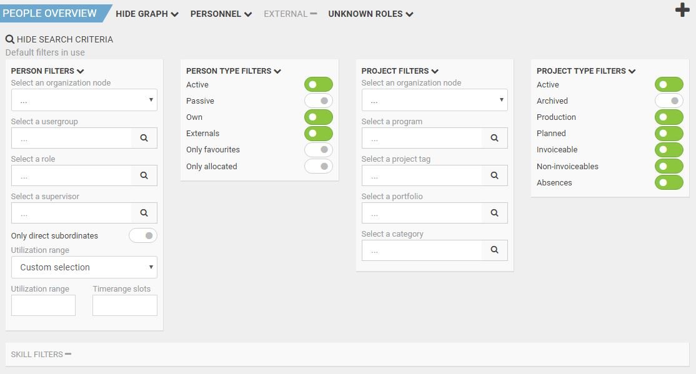Screen dimensions: 696x374
Task: Turn on Archived project type toggle
Action: pos(669,101)
